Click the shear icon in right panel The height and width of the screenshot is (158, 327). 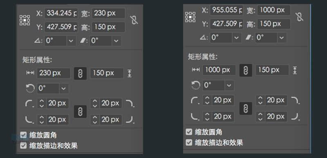(x=248, y=38)
